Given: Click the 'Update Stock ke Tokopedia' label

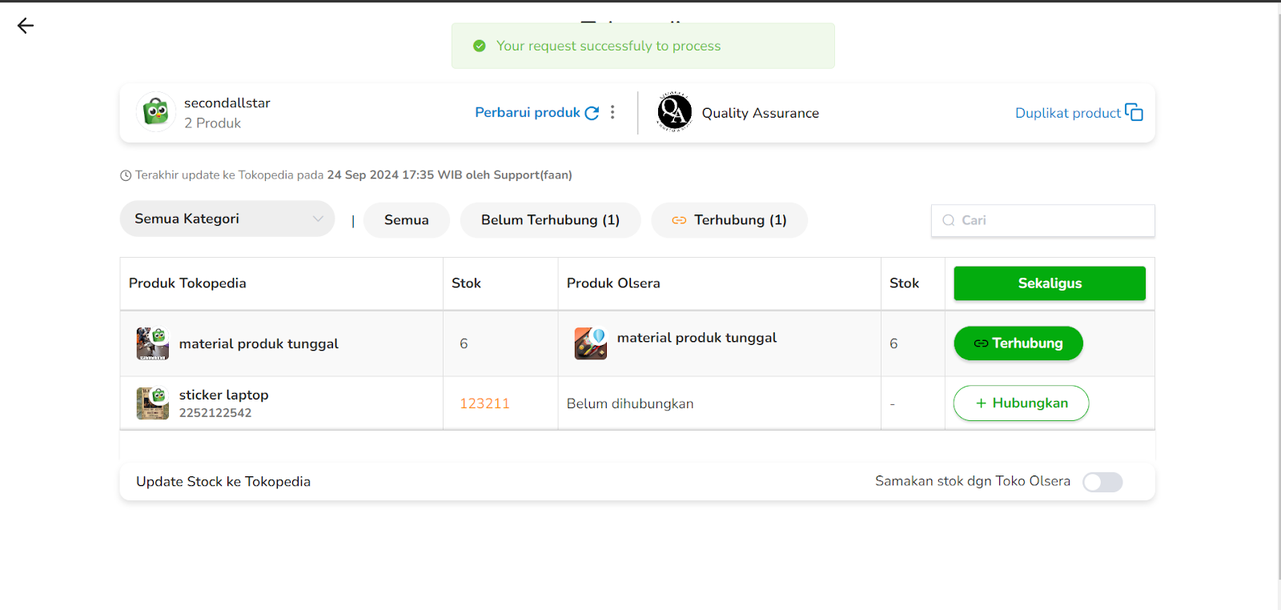Looking at the screenshot, I should tap(223, 482).
